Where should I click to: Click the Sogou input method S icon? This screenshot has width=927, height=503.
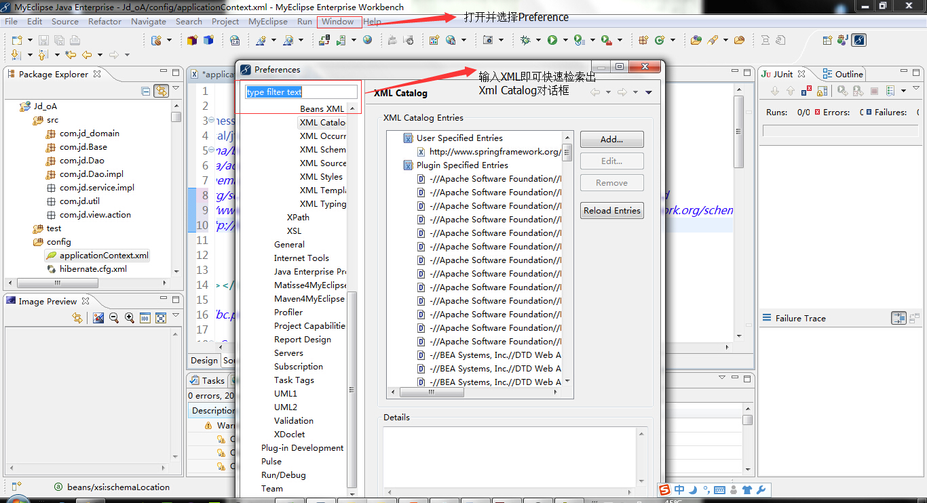(x=664, y=490)
